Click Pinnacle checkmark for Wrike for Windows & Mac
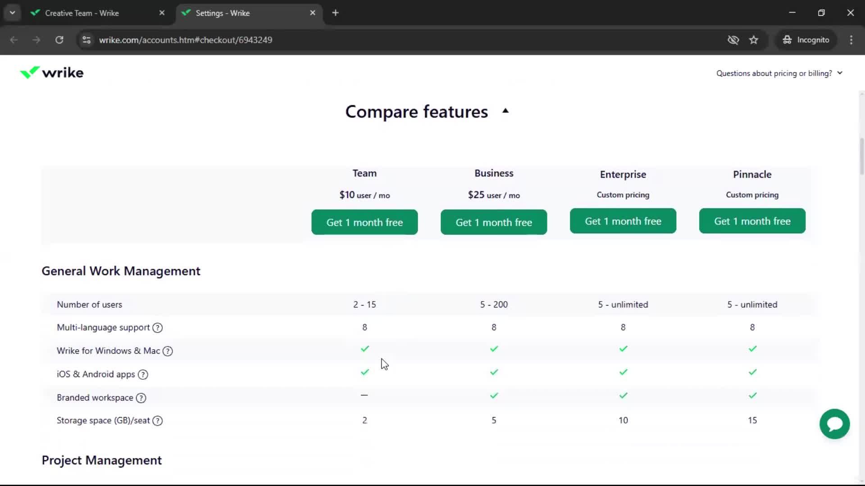 tap(752, 349)
